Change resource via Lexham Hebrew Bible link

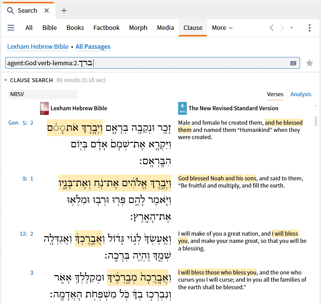pyautogui.click(x=38, y=47)
